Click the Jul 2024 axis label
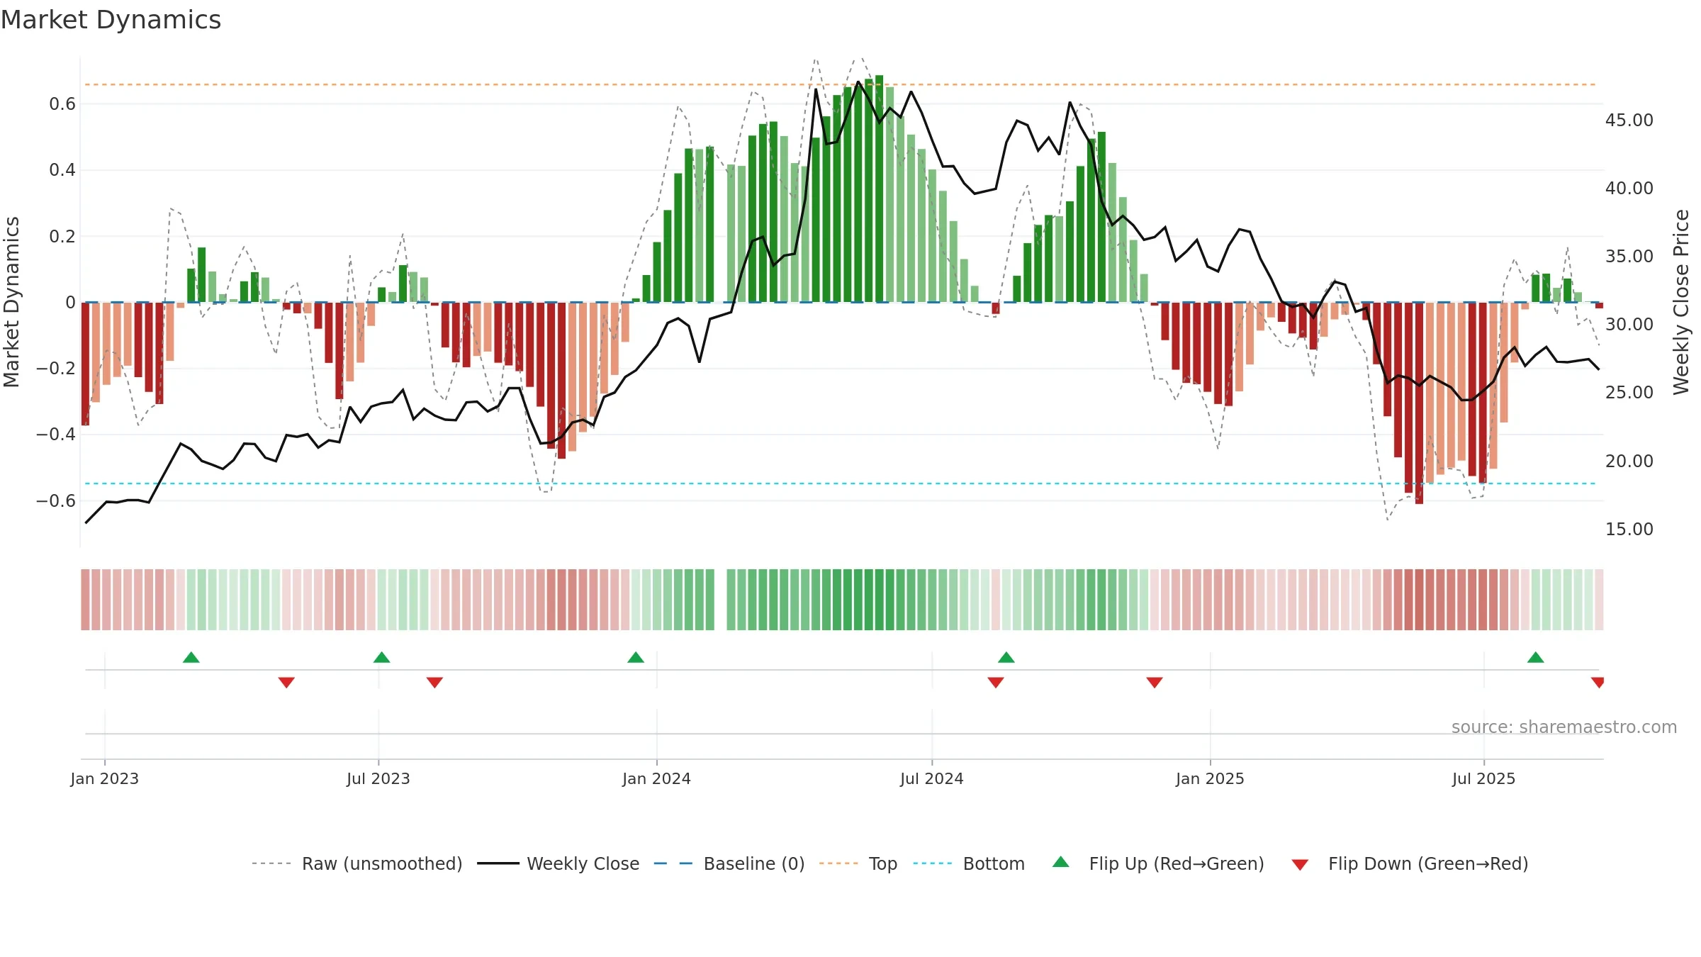The width and height of the screenshot is (1701, 957). click(932, 778)
